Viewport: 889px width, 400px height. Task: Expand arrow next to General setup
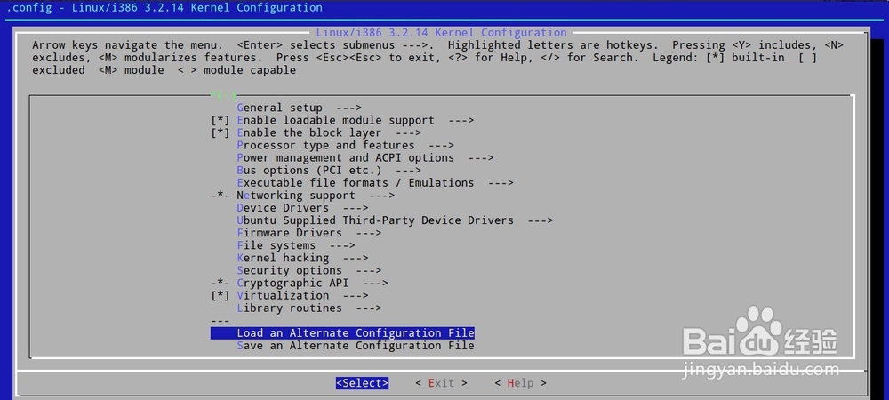tap(348, 108)
